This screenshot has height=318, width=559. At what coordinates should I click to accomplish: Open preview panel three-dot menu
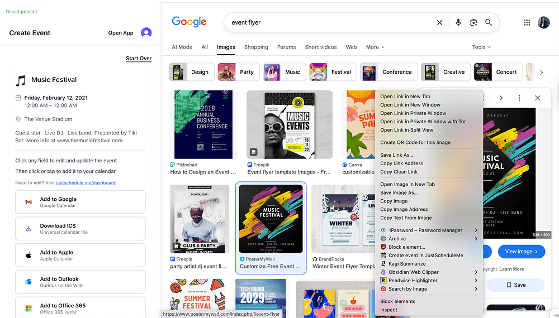pos(519,98)
